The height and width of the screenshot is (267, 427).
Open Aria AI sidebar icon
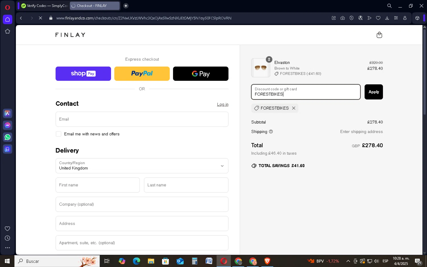8,113
